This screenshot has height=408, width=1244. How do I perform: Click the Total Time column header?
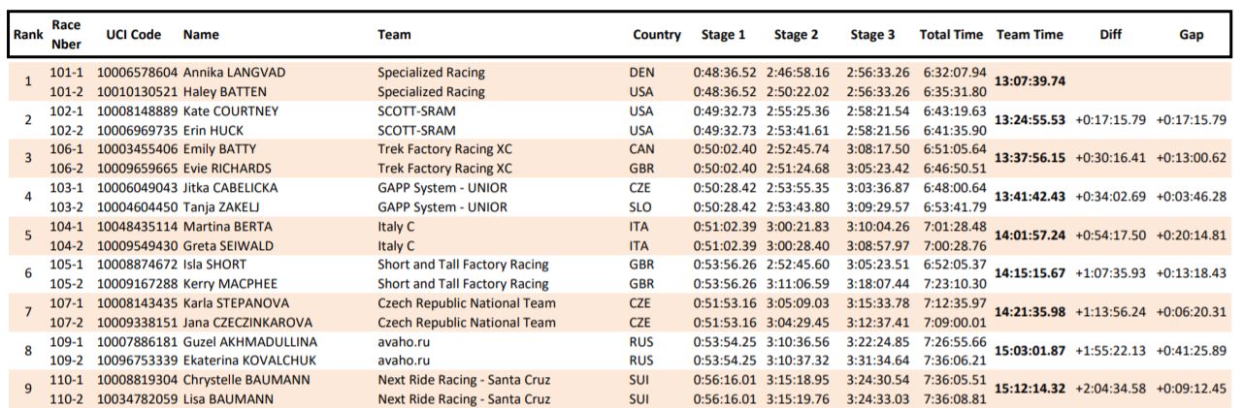click(x=951, y=34)
